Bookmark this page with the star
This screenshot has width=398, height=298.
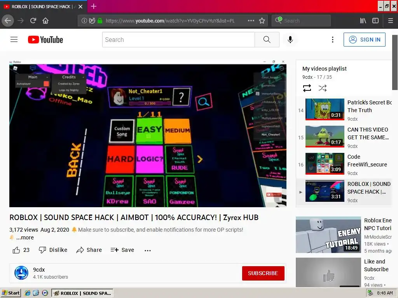click(262, 21)
